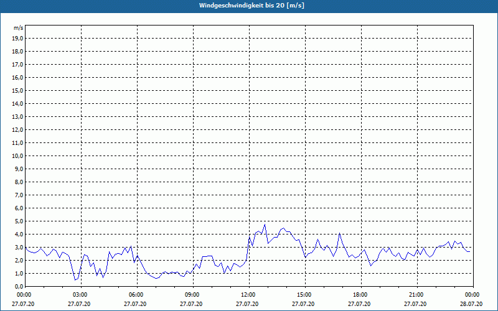The height and width of the screenshot is (311, 498).
Task: Click the 18:00 time axis label
Action: click(x=361, y=294)
